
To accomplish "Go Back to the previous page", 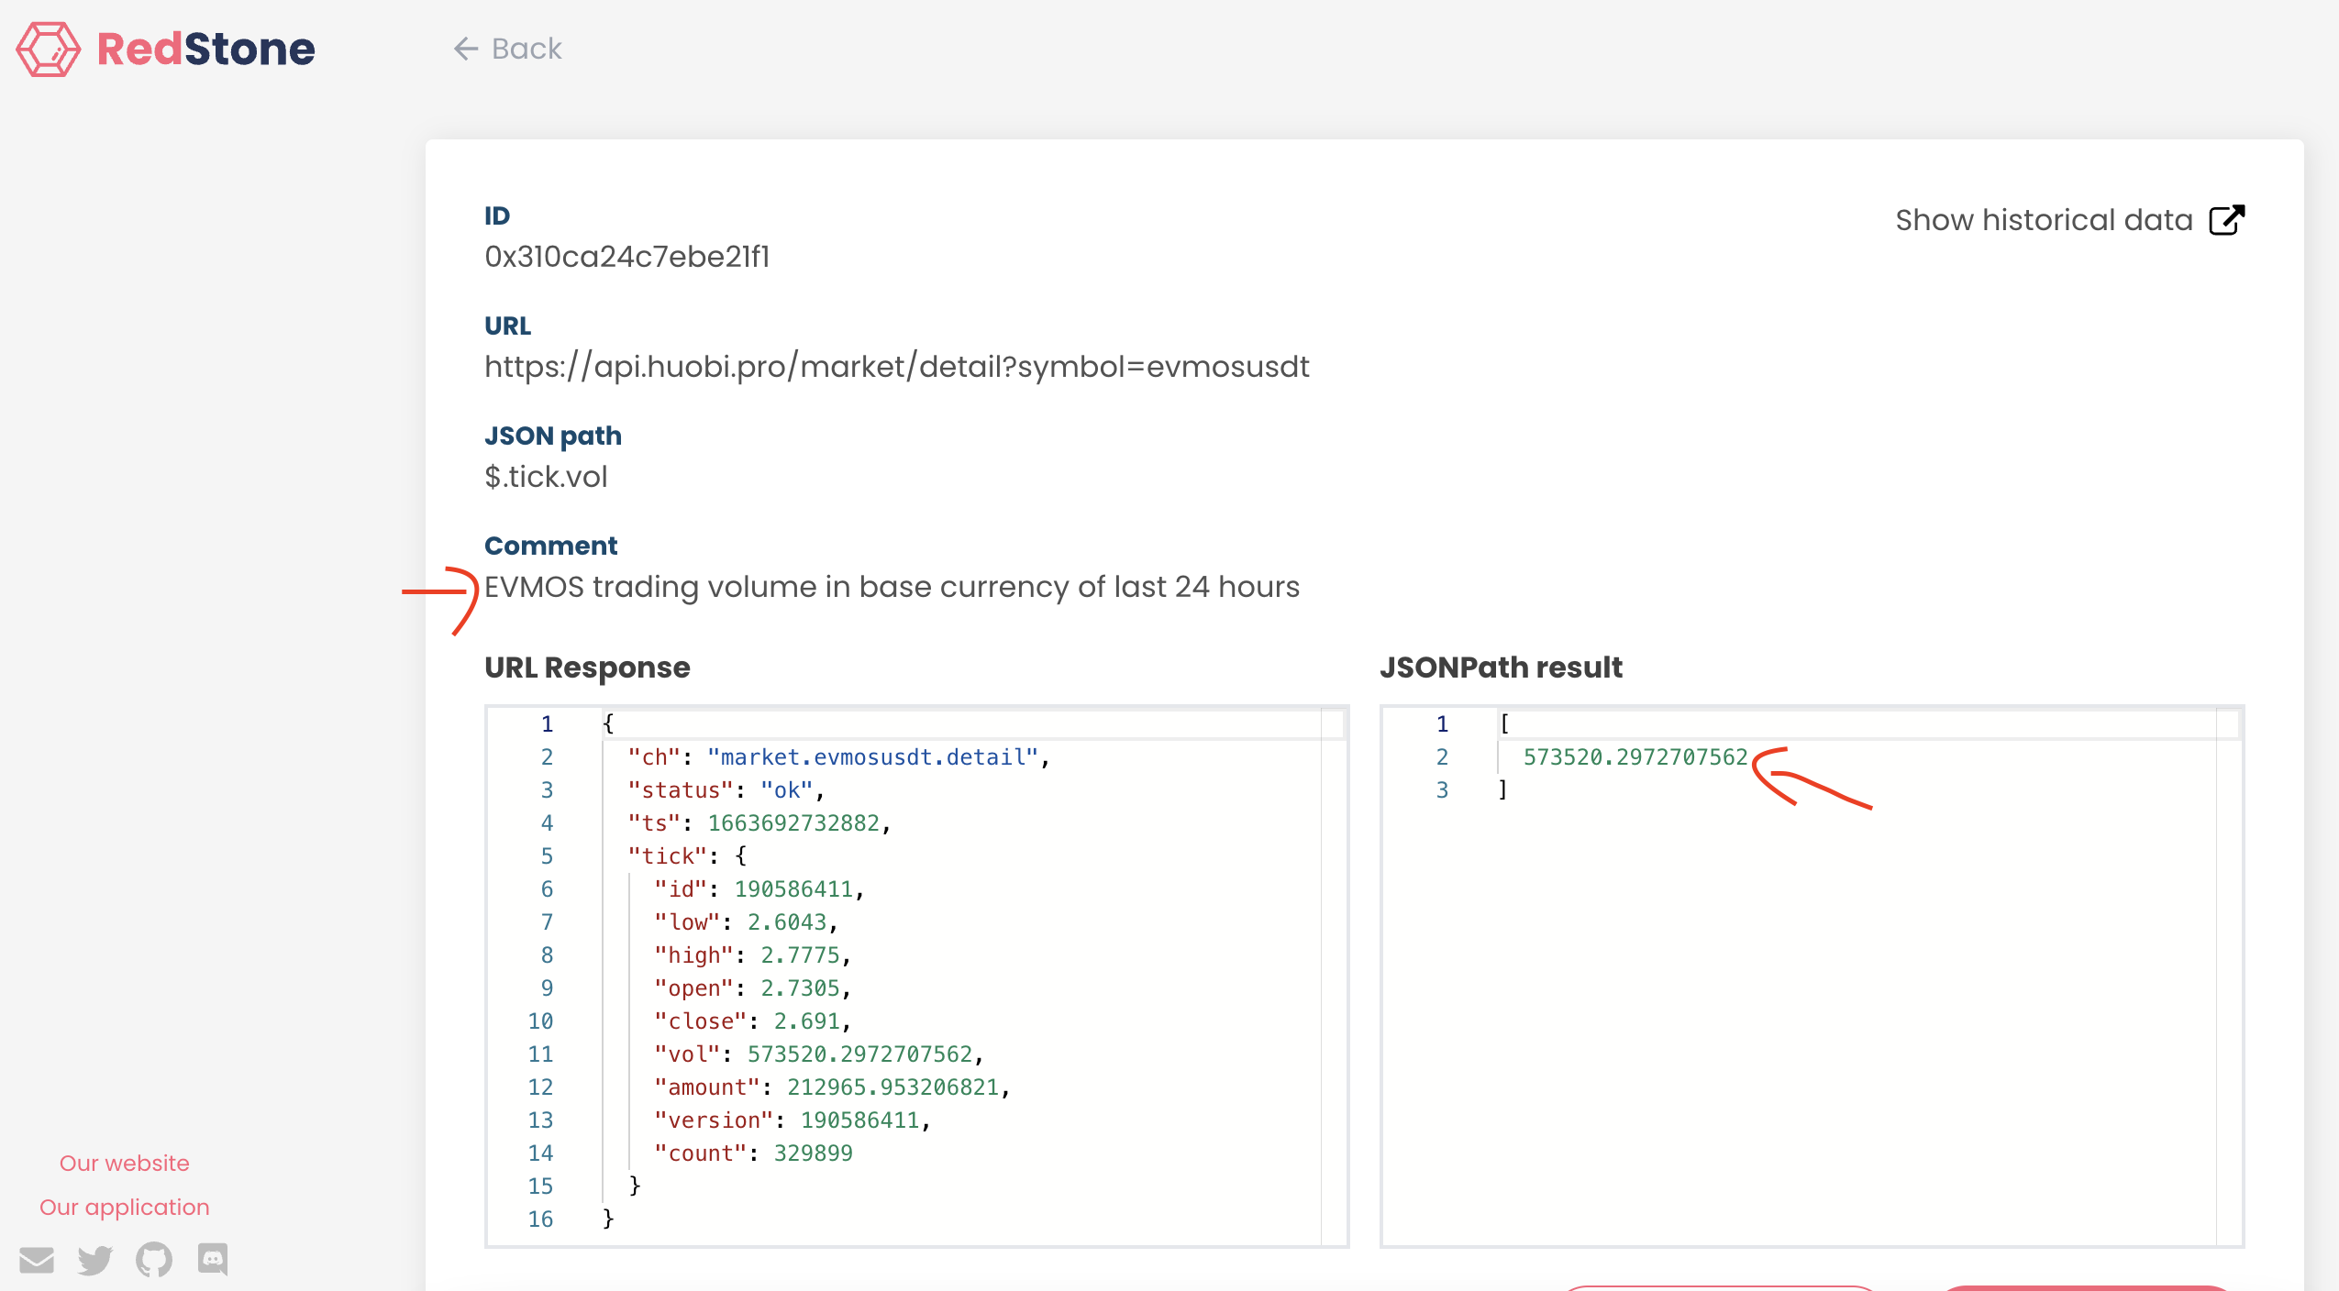I will 526,49.
